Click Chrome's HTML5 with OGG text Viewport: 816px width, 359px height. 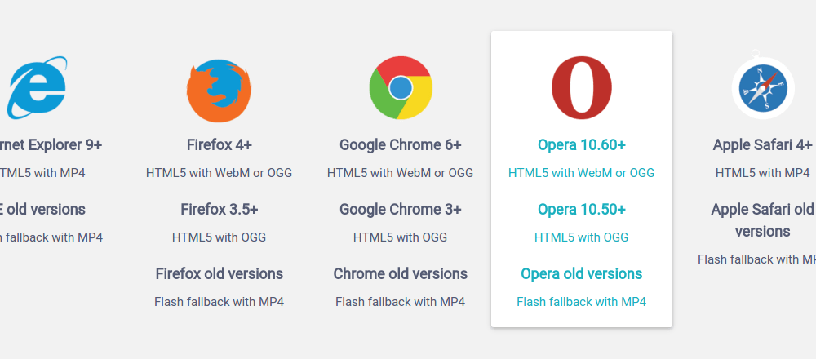pos(400,237)
